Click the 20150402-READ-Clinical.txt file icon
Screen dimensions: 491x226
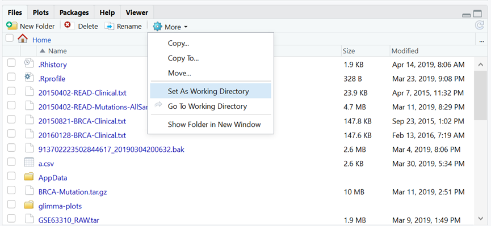click(x=29, y=92)
